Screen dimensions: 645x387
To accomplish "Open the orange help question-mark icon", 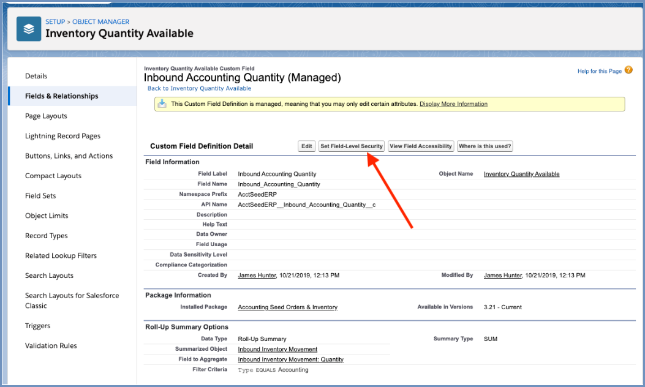I will [x=628, y=70].
